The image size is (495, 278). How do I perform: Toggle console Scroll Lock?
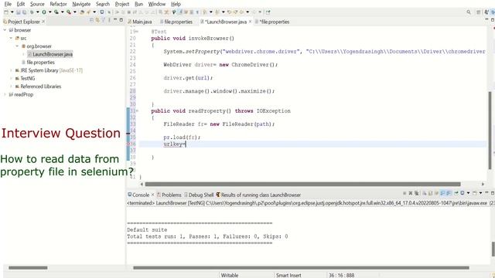click(430, 193)
